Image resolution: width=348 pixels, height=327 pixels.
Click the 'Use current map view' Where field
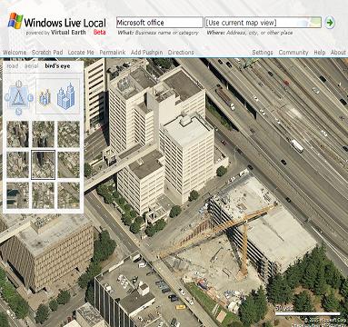click(x=263, y=23)
